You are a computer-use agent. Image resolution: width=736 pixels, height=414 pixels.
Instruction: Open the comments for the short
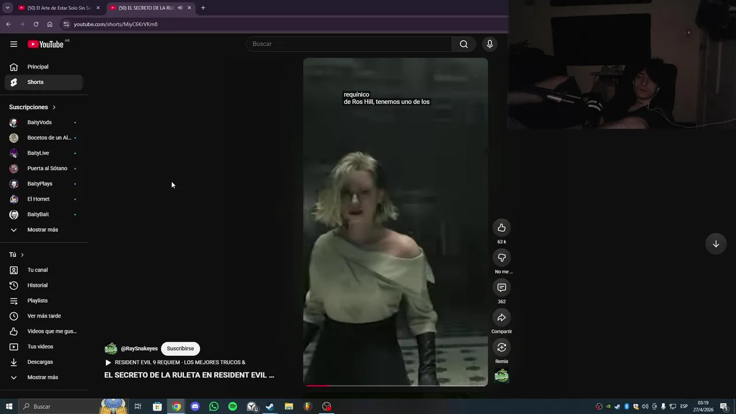(x=501, y=287)
